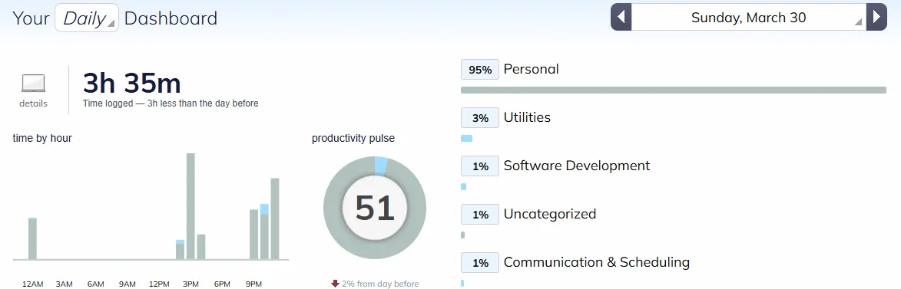This screenshot has width=901, height=289.
Task: Open the Daily period dropdown
Action: 87,18
